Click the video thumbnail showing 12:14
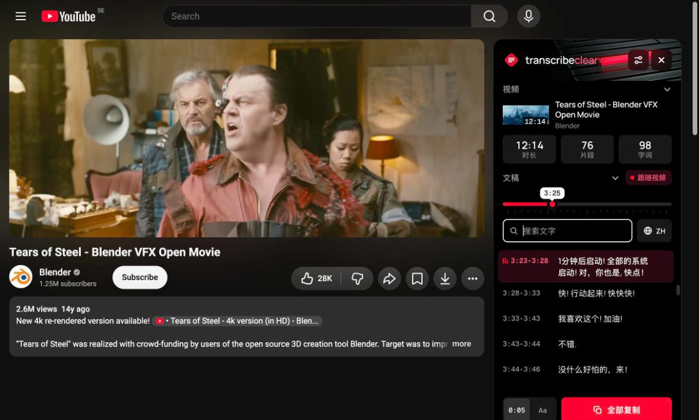The width and height of the screenshot is (699, 420). click(x=526, y=115)
